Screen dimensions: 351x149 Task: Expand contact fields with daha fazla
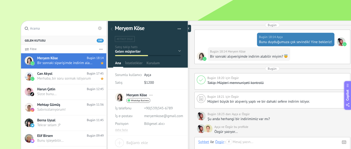pos(121,130)
